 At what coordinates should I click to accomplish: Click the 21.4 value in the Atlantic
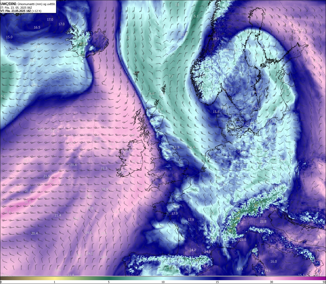tap(58, 215)
